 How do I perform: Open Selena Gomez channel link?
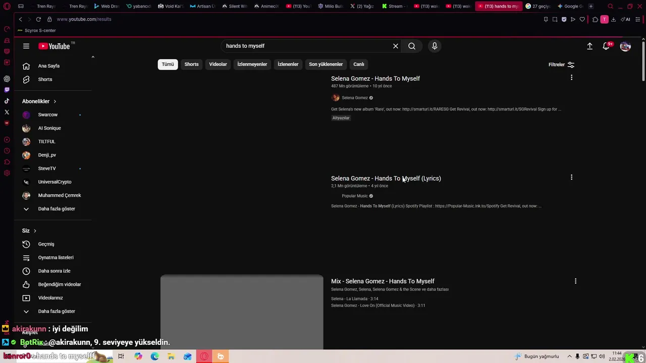tap(355, 98)
